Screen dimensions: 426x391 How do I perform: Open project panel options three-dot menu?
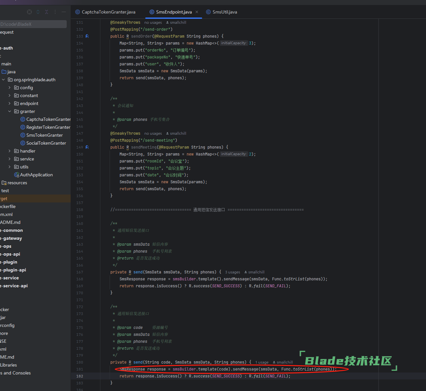coord(55,12)
